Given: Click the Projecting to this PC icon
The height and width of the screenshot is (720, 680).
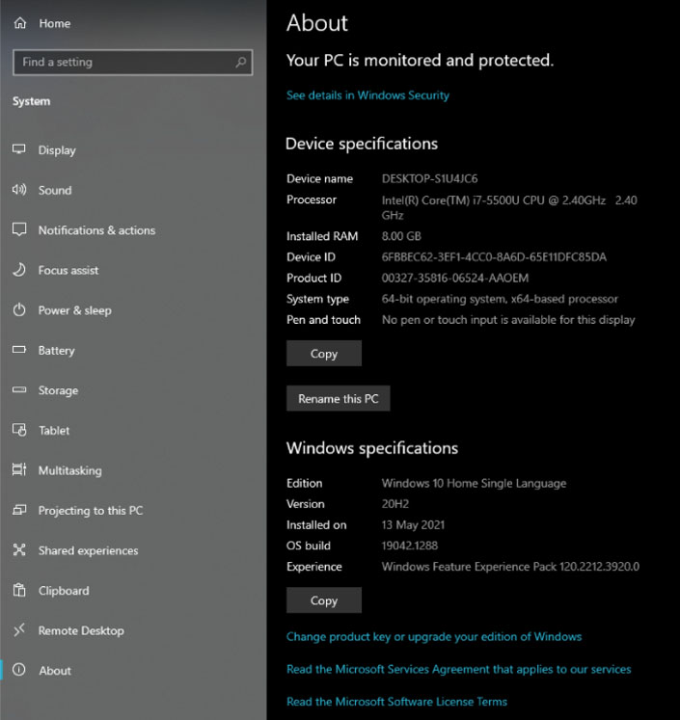Looking at the screenshot, I should tap(19, 510).
